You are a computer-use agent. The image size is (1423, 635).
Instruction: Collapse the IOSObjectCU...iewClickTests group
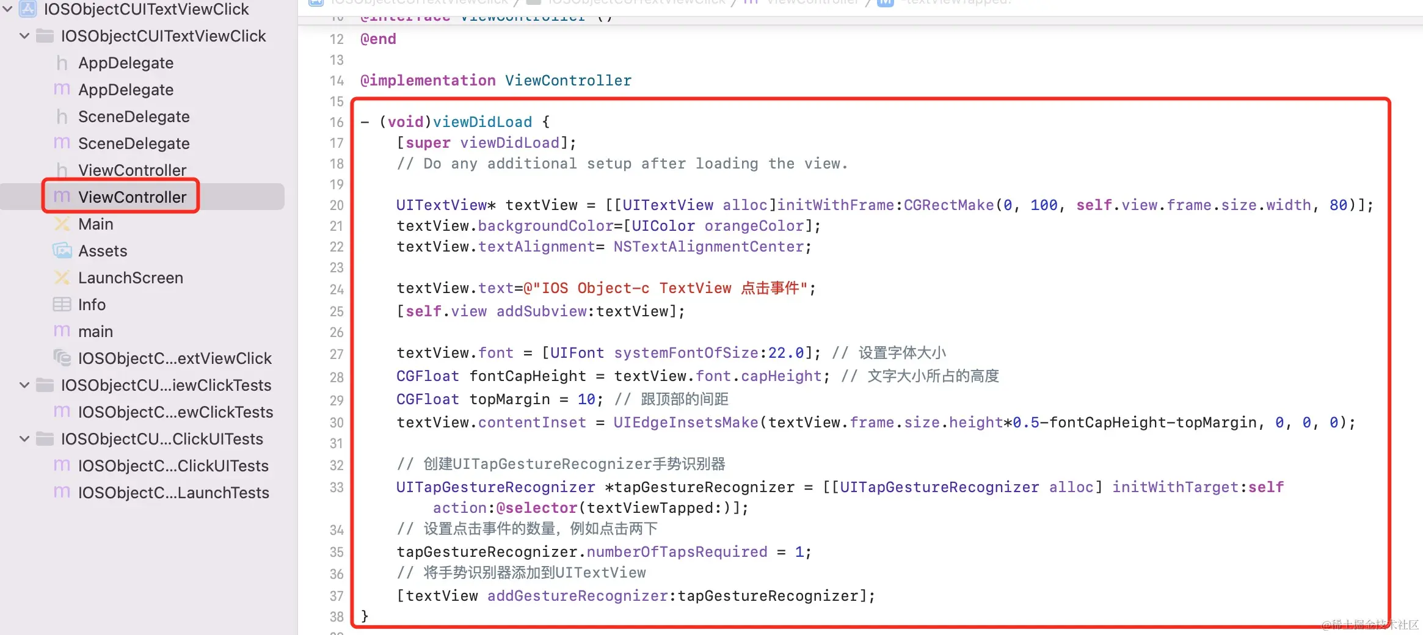[24, 385]
